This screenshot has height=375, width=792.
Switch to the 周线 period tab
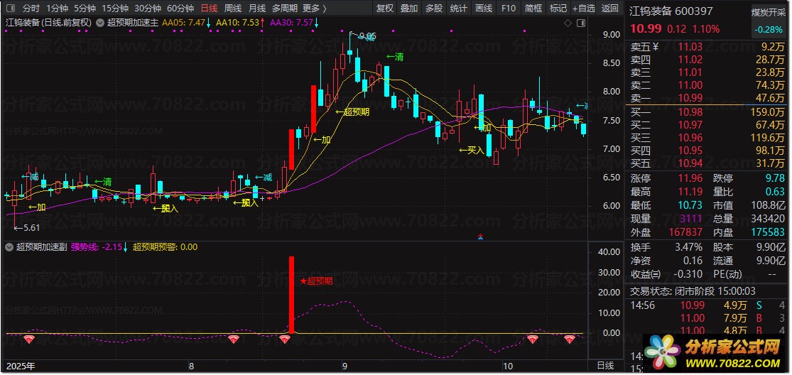tap(233, 8)
